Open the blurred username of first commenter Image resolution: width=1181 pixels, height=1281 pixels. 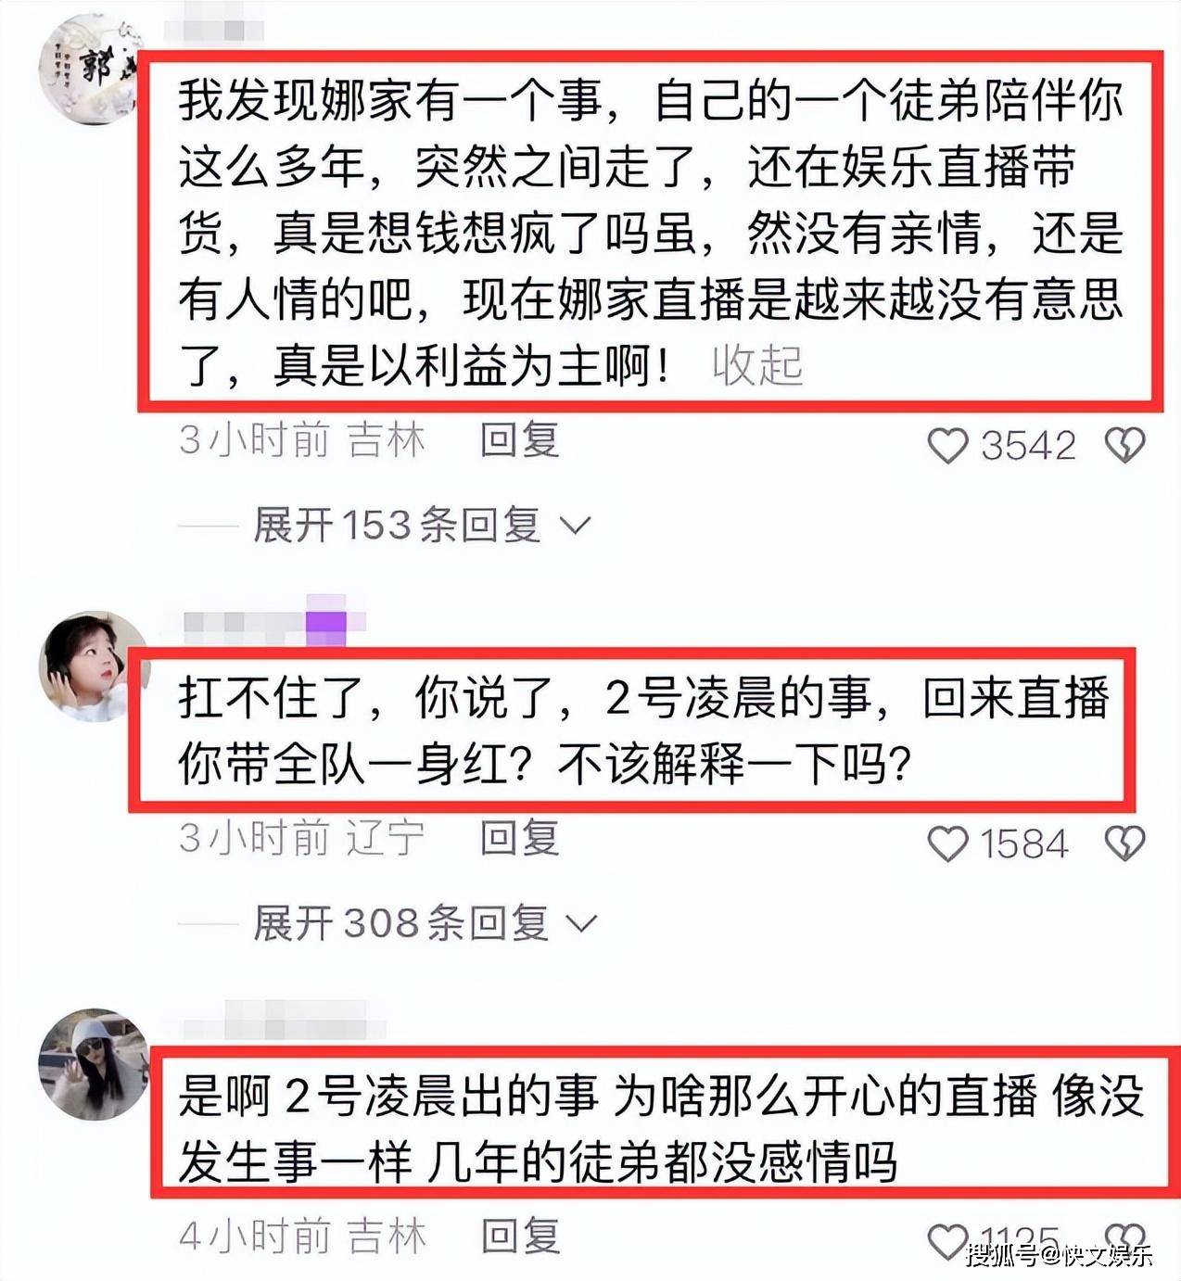point(215,30)
